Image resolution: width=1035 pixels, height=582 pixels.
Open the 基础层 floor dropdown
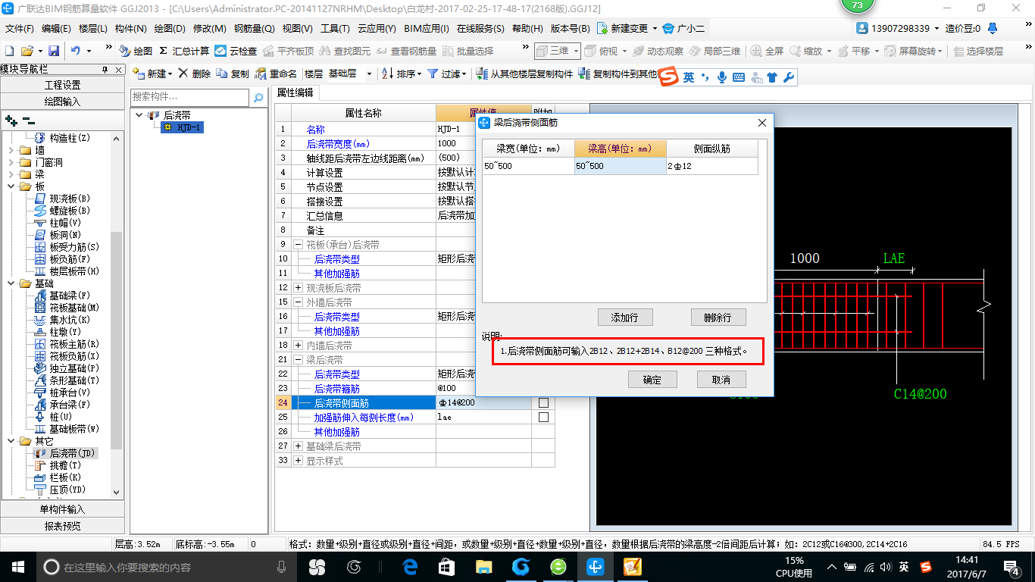[x=369, y=74]
